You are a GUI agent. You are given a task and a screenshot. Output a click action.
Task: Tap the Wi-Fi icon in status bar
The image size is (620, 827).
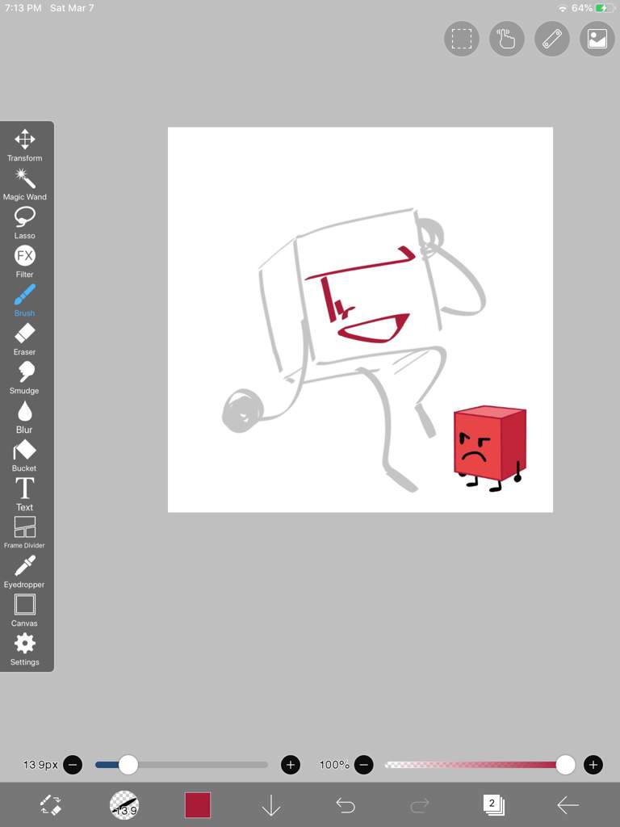563,8
